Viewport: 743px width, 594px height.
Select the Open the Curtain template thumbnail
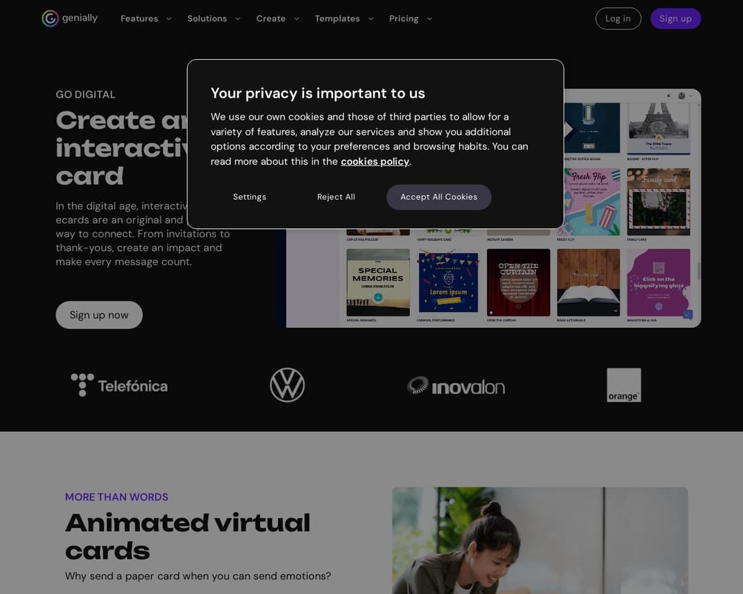[x=518, y=283]
